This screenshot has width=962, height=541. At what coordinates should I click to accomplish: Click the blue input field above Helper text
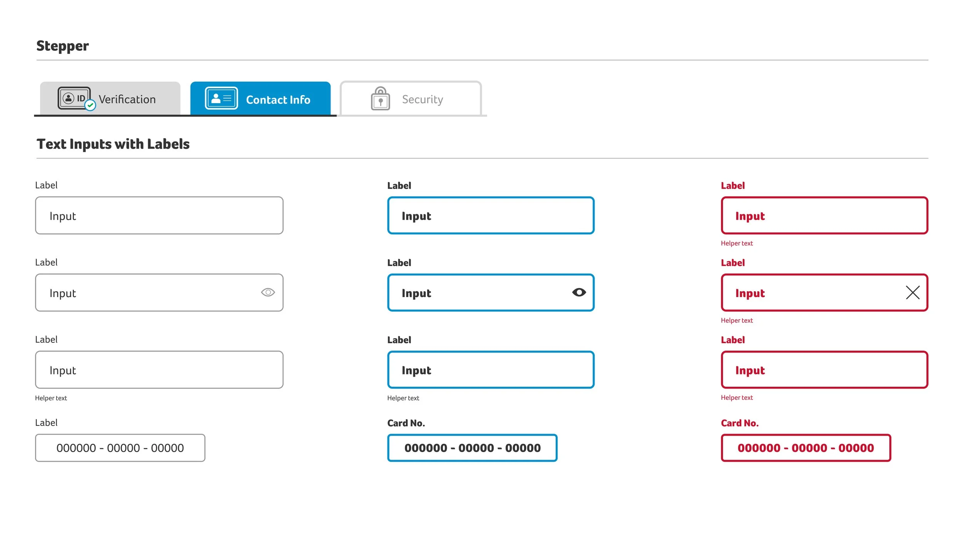pos(491,370)
